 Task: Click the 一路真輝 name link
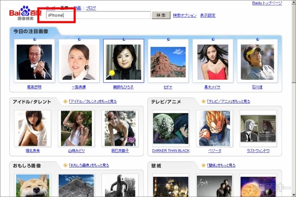coord(79,87)
